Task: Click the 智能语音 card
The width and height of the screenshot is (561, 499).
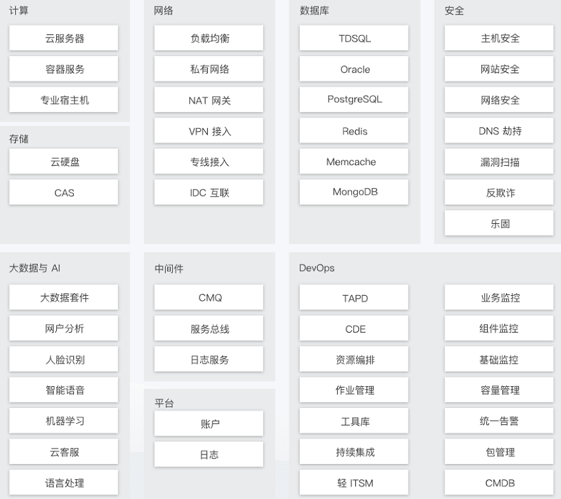Action: click(63, 390)
